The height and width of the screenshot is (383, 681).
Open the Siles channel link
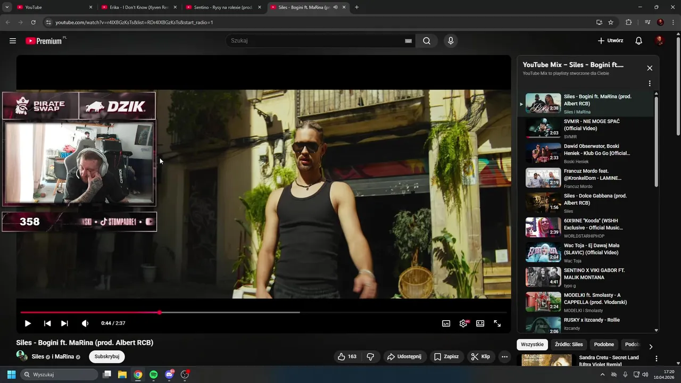coord(38,357)
